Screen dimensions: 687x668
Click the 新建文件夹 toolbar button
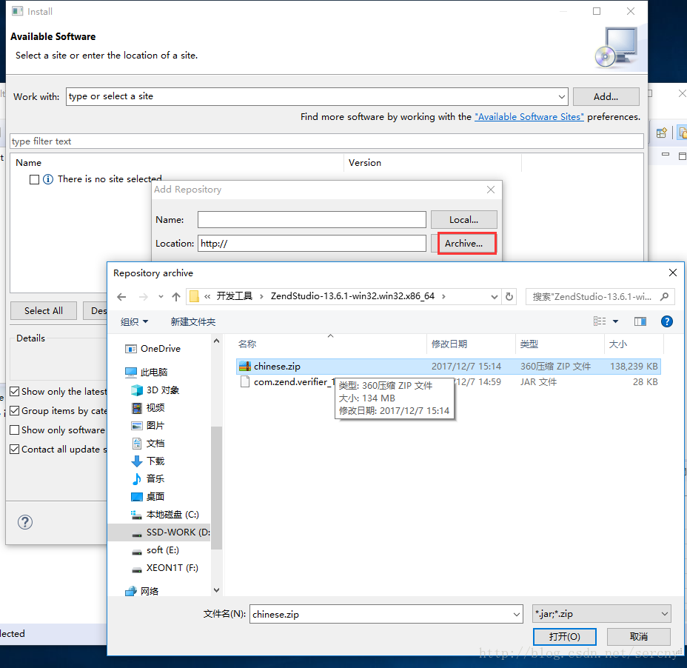tap(192, 321)
